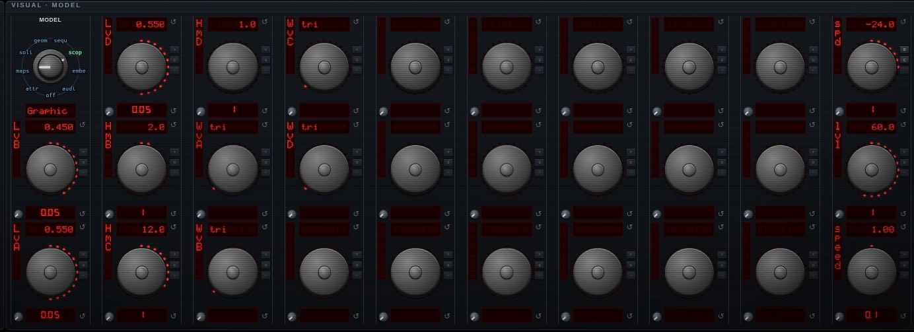Click the large lvl knob
The width and height of the screenshot is (914, 332).
point(871,170)
